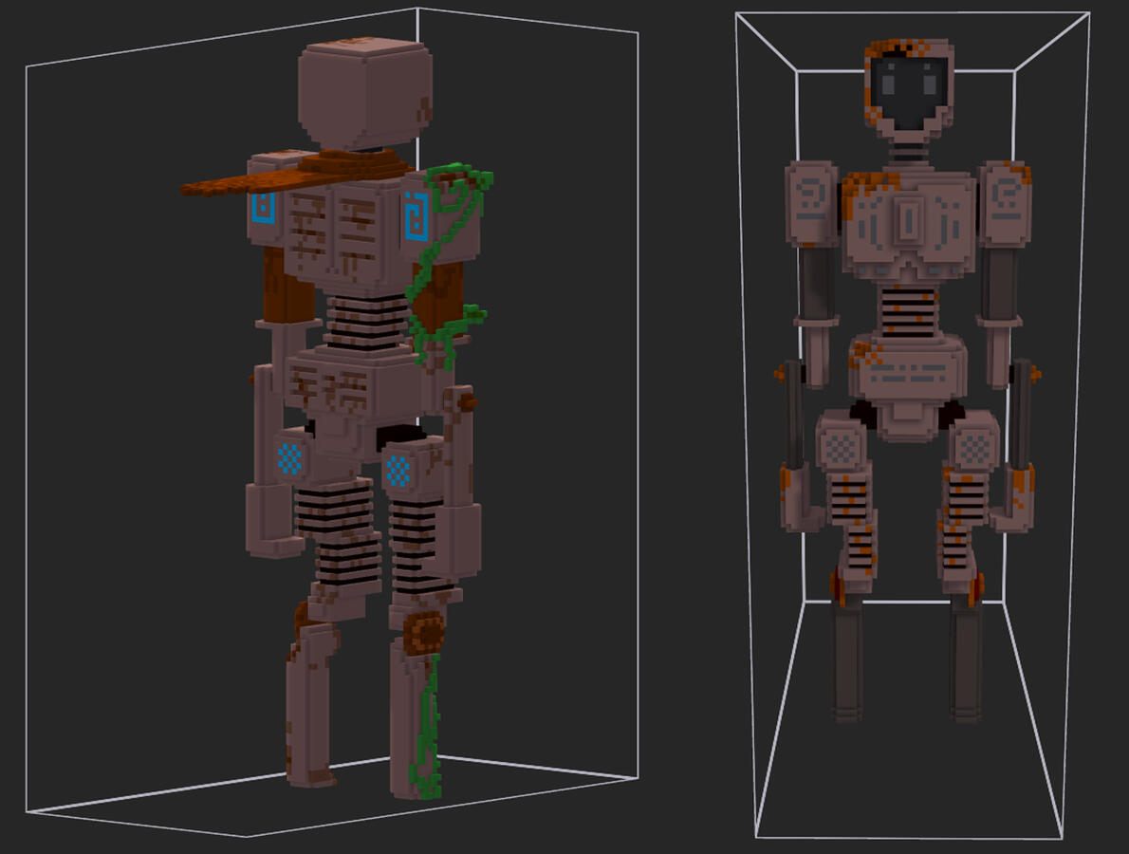Click the right robot's dark face screen
Viewport: 1129px width, 854px height.
coord(906,92)
